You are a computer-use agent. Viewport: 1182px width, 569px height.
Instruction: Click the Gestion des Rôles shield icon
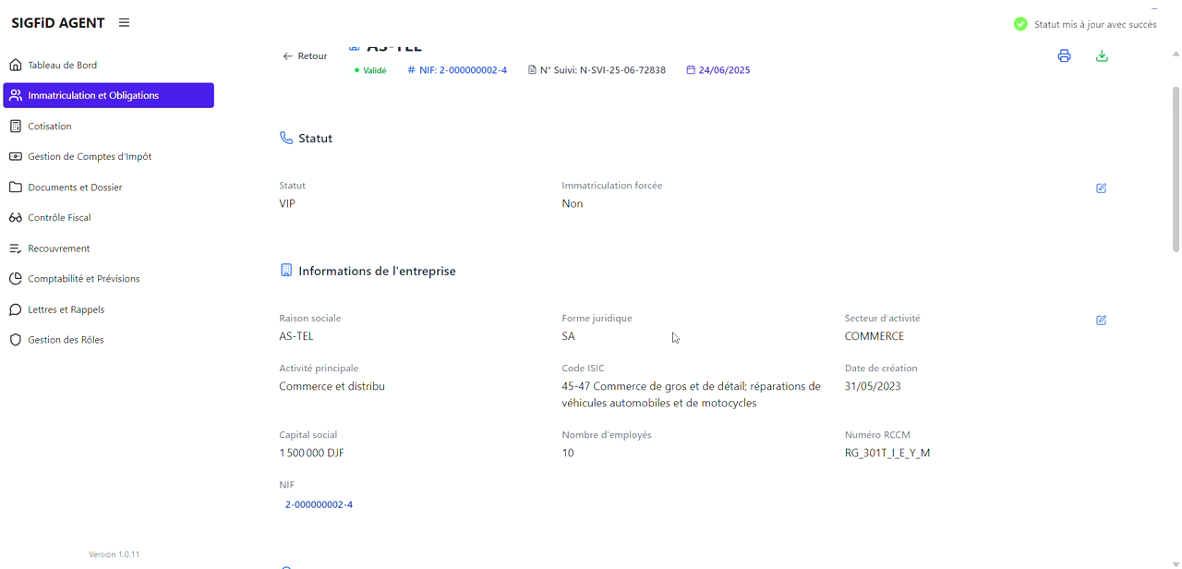[x=16, y=340]
